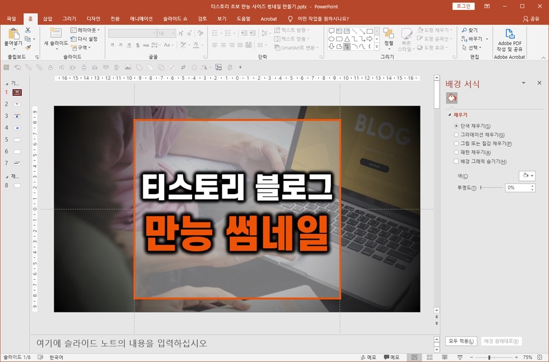Screen dimensions: 549x362
Task: Open the 배경 서식 pane options arrow
Action: click(523, 83)
